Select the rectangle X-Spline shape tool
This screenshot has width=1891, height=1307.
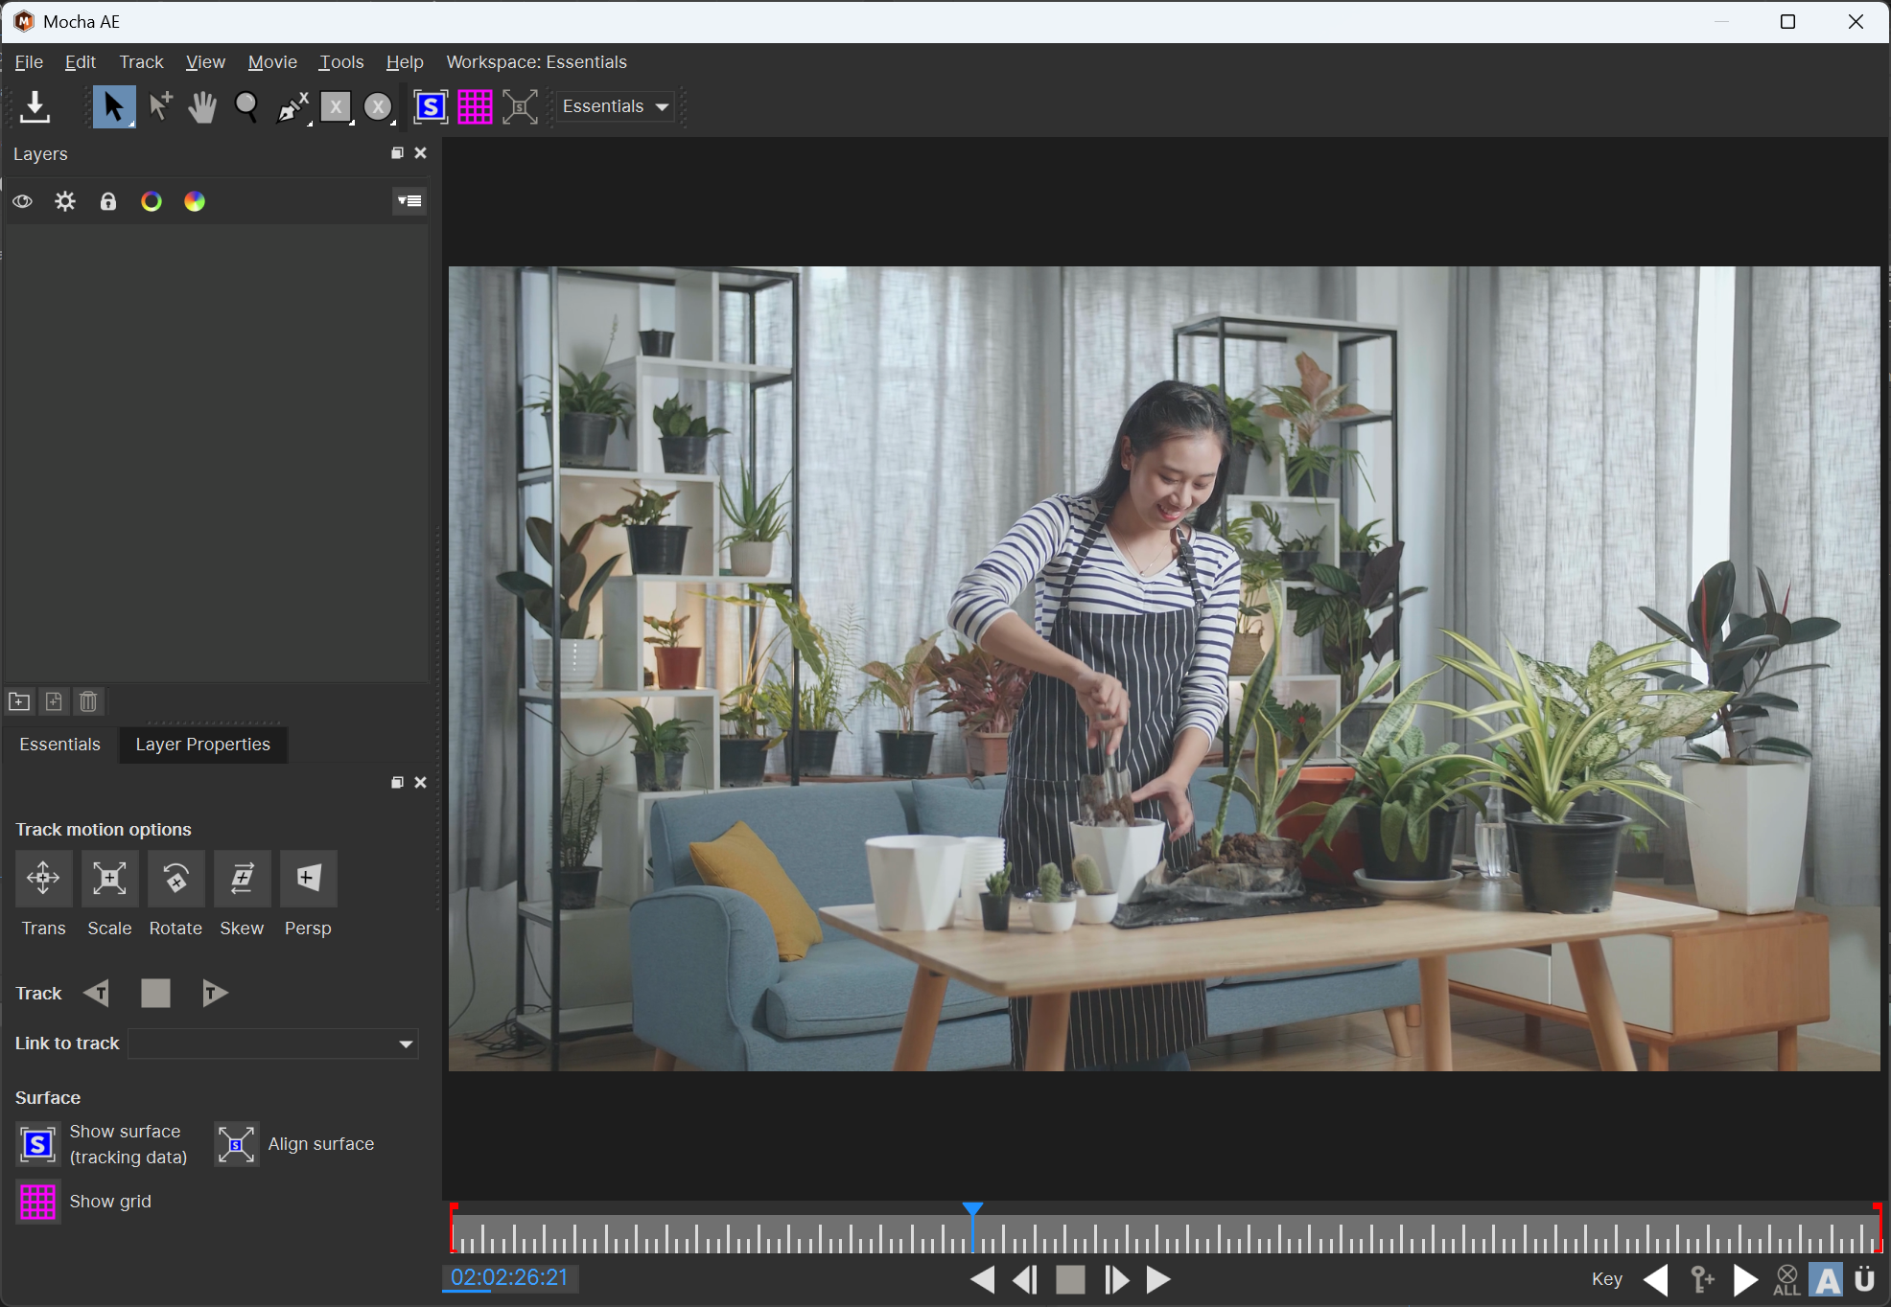pos(336,106)
